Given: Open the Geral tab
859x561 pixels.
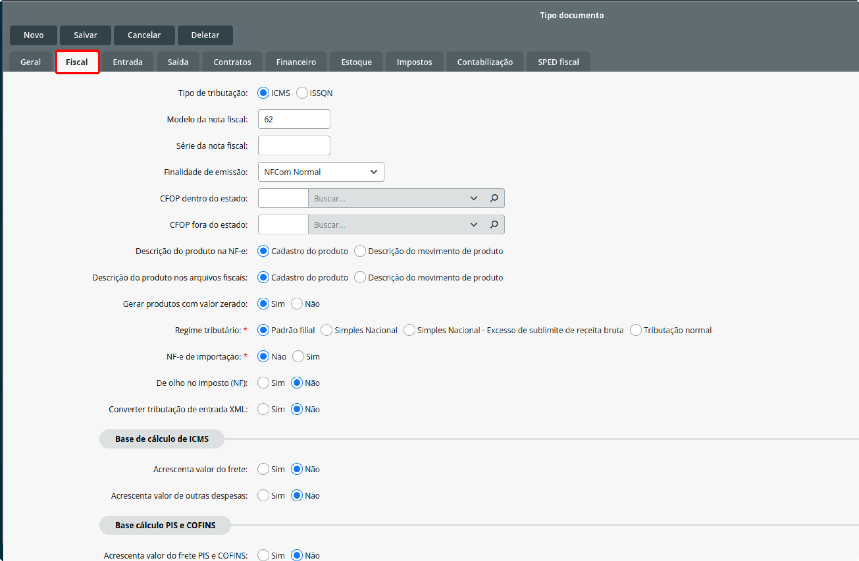Looking at the screenshot, I should click(31, 62).
